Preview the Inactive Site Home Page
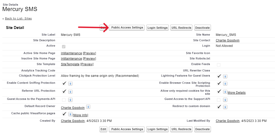The width and height of the screenshot is (275, 136). [x=90, y=58]
